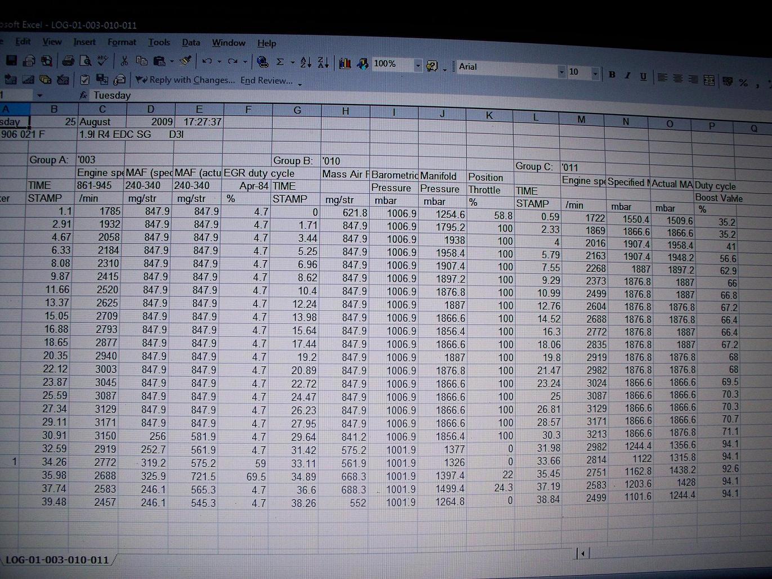Open Print Preview from the toolbar

click(86, 61)
